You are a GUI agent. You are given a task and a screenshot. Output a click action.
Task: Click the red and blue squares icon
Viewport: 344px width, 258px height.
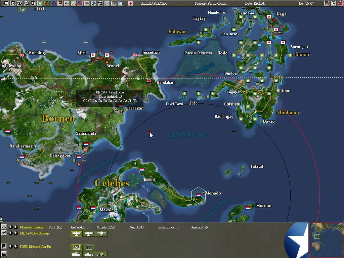coord(80,3)
